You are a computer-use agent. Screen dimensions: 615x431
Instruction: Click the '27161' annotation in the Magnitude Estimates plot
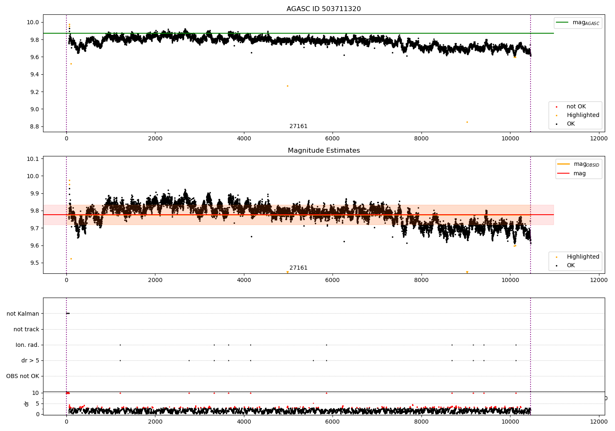(x=298, y=268)
